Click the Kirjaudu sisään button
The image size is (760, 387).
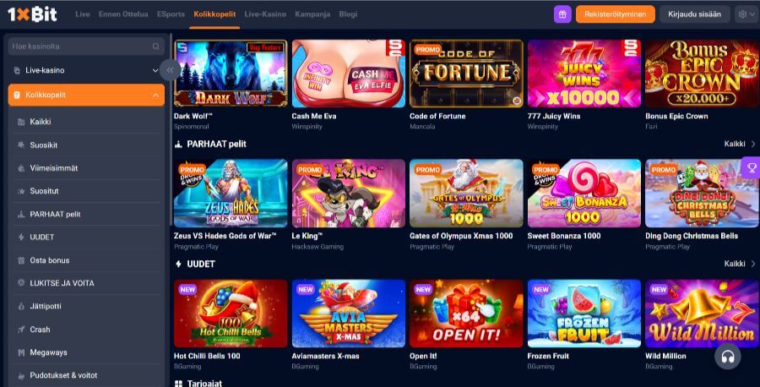(694, 14)
